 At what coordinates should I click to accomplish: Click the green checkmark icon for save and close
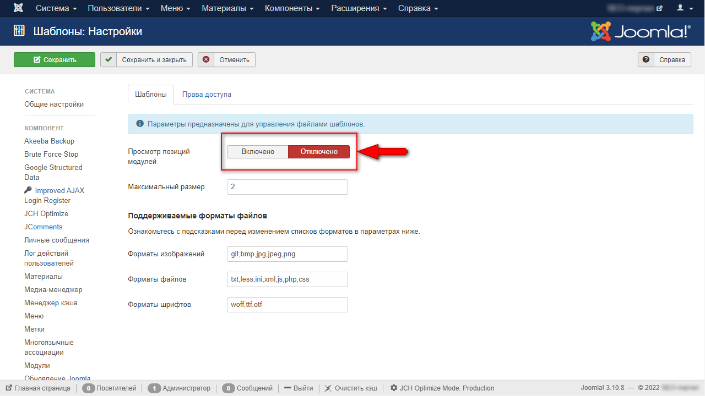point(109,60)
